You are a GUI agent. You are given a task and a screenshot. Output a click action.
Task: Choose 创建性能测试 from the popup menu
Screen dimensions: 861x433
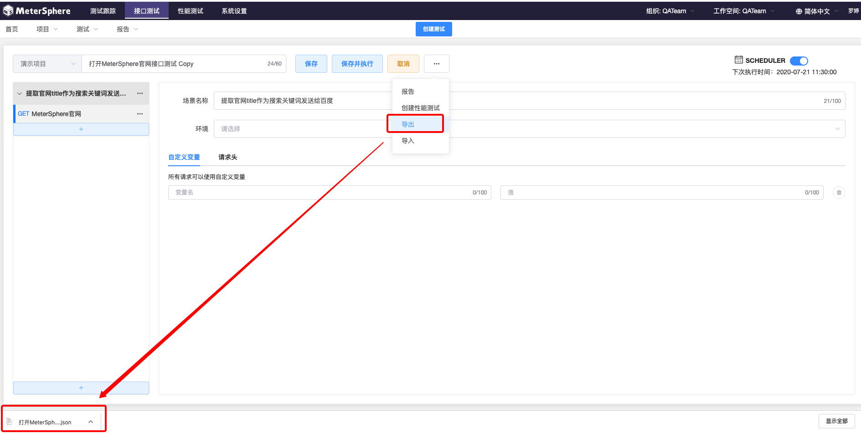tap(421, 108)
